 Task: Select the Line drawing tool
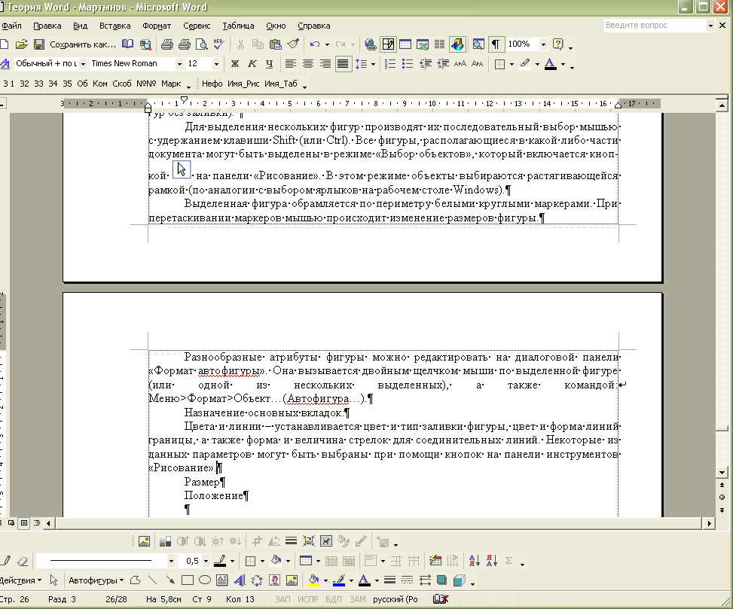tap(152, 580)
